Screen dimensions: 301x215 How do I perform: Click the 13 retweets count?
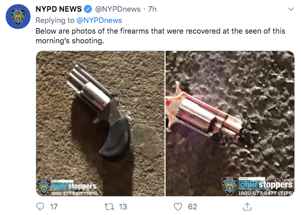coord(123,207)
